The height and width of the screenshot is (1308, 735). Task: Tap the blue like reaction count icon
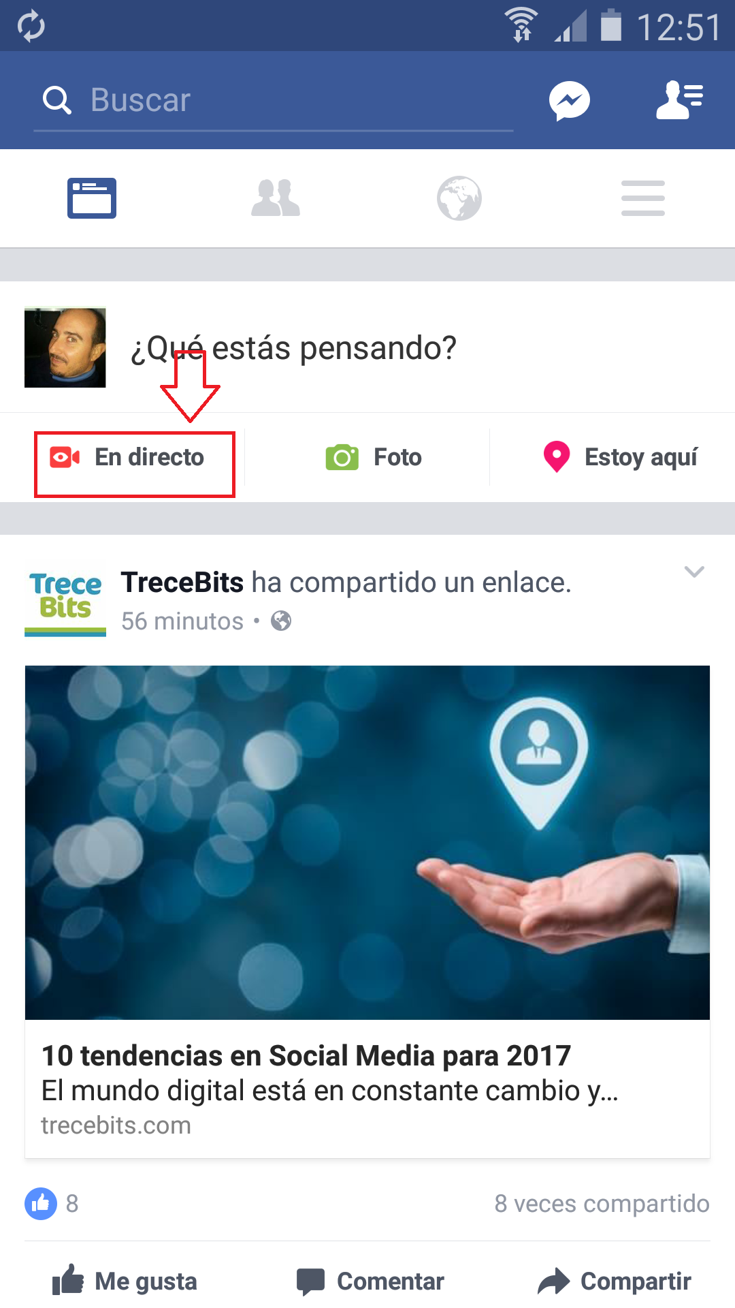click(41, 1204)
